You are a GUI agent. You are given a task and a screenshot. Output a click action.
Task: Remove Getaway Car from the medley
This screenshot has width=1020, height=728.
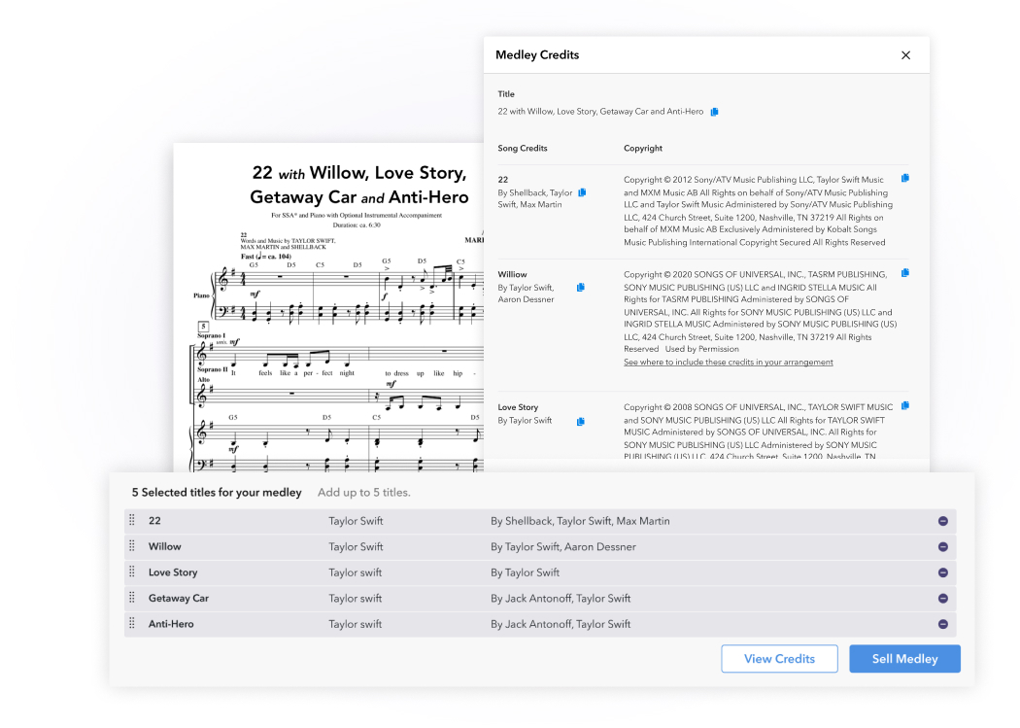(x=942, y=599)
